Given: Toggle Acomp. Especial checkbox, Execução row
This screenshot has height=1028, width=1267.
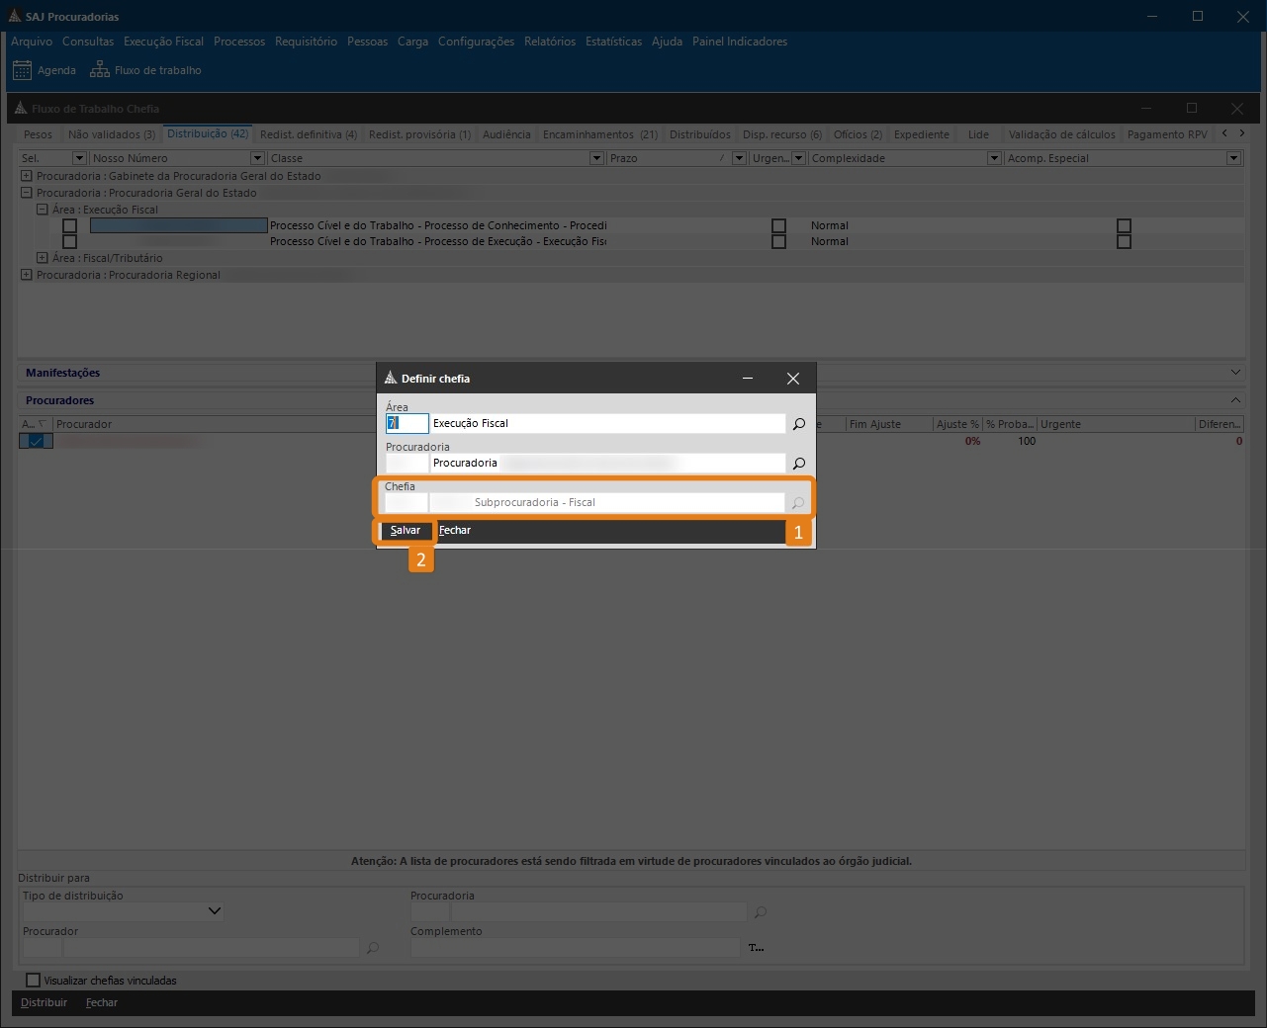Looking at the screenshot, I should [1124, 241].
